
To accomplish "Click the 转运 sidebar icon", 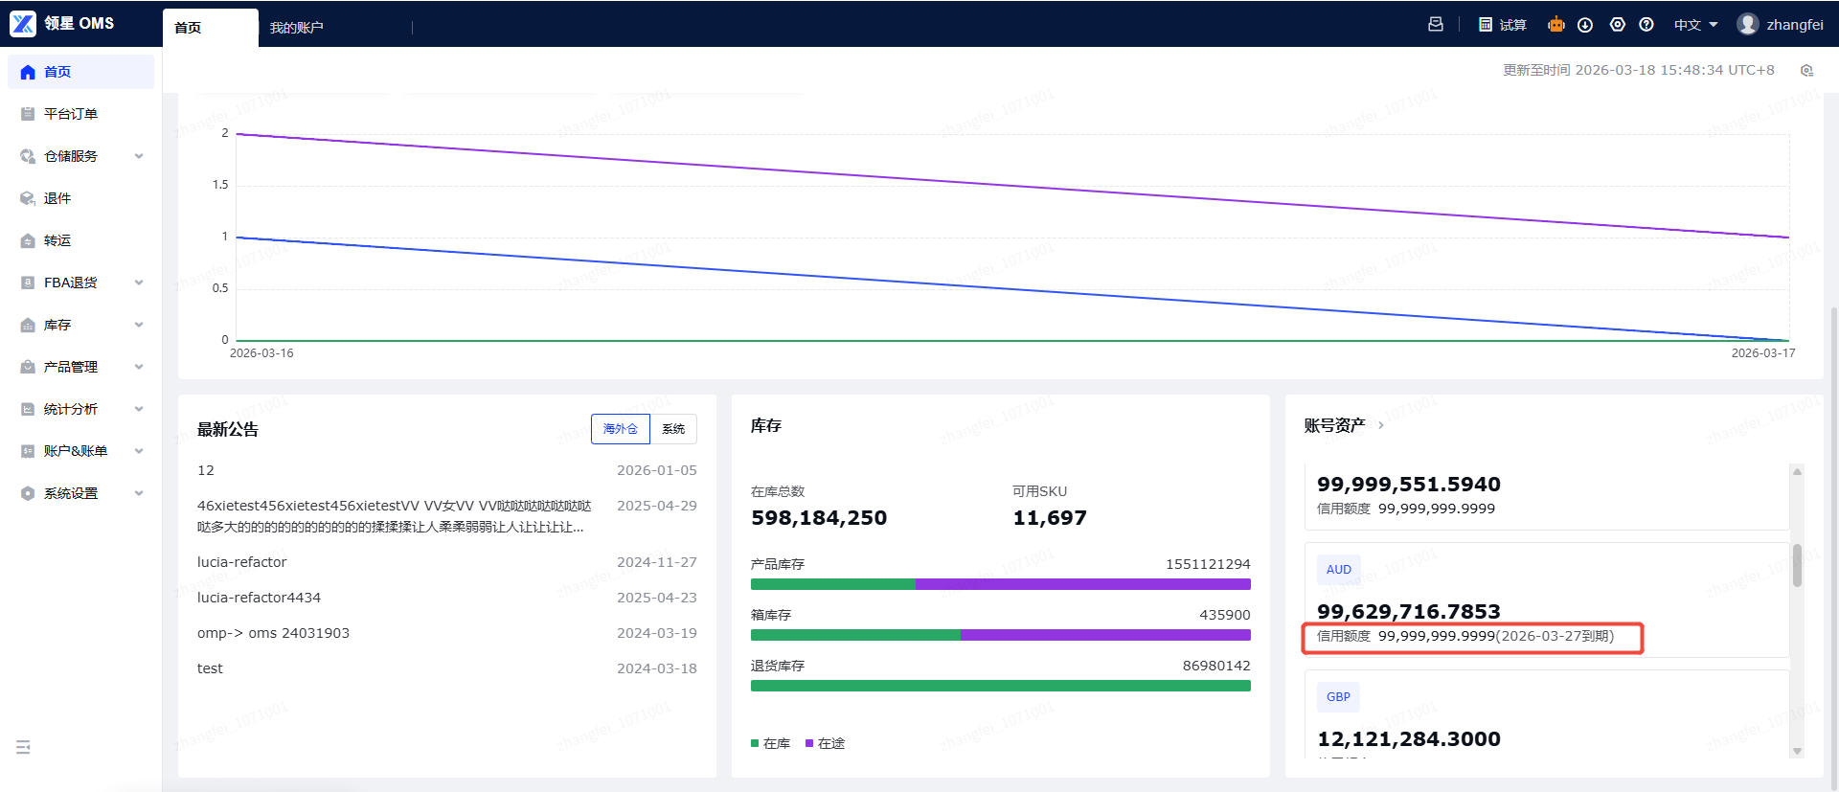I will 28,240.
